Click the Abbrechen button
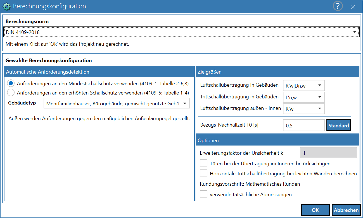The image size is (363, 218). pos(346,210)
